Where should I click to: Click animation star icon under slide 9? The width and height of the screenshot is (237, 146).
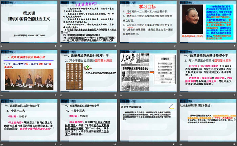(x=2, y=145)
